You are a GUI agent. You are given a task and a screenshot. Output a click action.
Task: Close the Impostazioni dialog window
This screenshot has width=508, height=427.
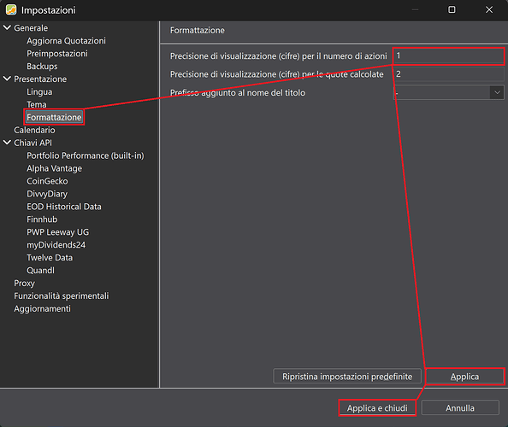[x=489, y=9]
